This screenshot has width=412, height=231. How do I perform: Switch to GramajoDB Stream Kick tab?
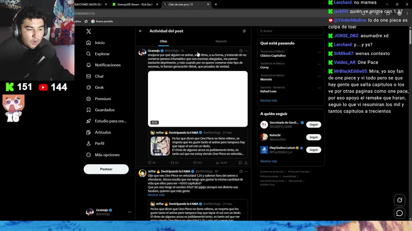(135, 4)
